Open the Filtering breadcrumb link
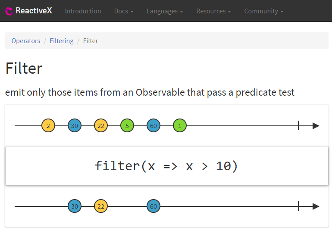This screenshot has width=332, height=231. [62, 41]
